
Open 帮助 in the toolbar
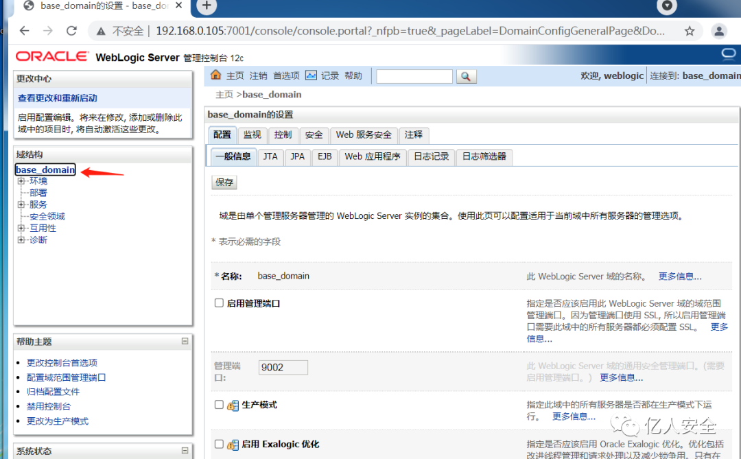[353, 75]
